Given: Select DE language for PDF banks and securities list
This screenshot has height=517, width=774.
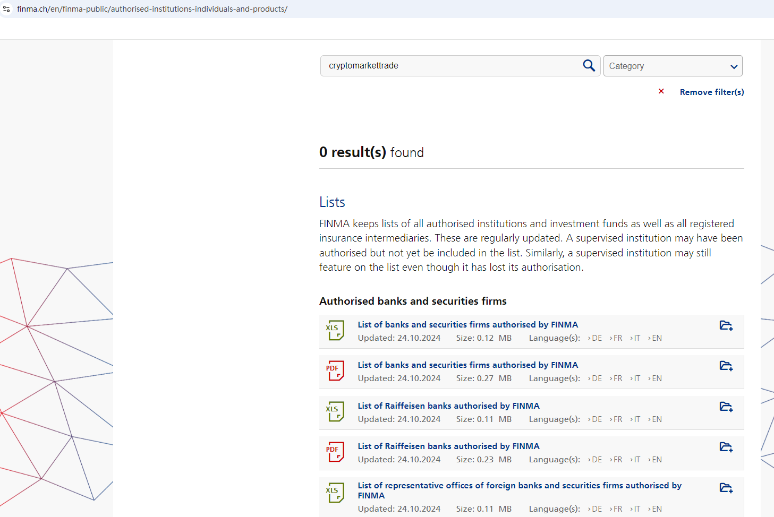Looking at the screenshot, I should point(595,378).
